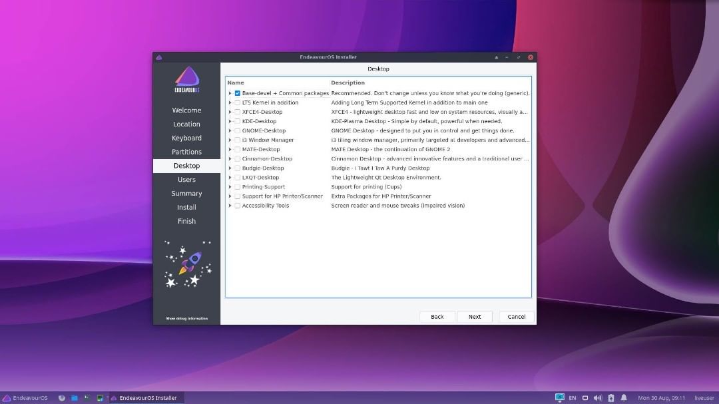Image resolution: width=719 pixels, height=404 pixels.
Task: Expand the Printing-Support group
Action: tap(230, 187)
